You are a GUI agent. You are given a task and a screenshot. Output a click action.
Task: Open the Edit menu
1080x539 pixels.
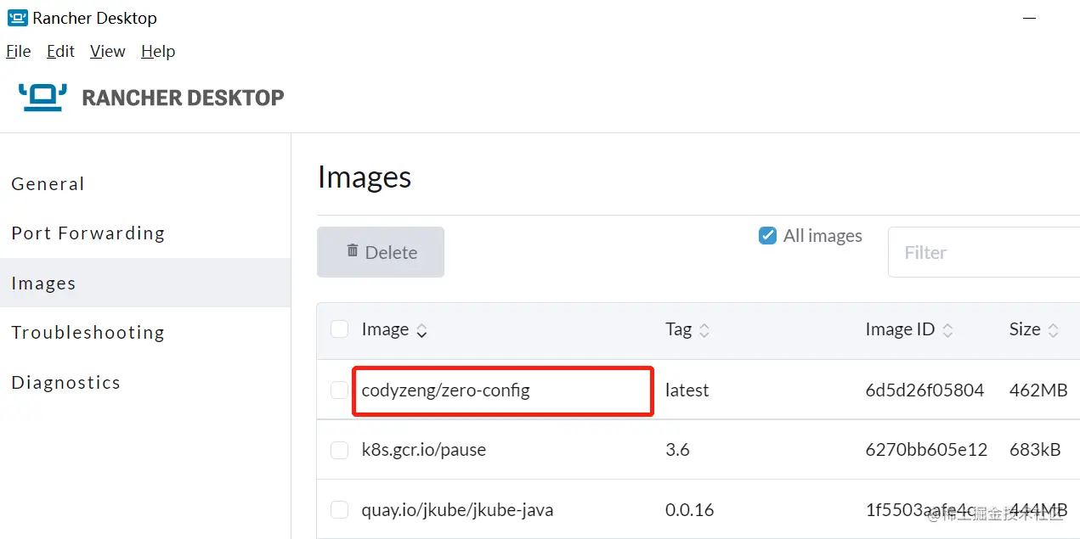point(60,52)
